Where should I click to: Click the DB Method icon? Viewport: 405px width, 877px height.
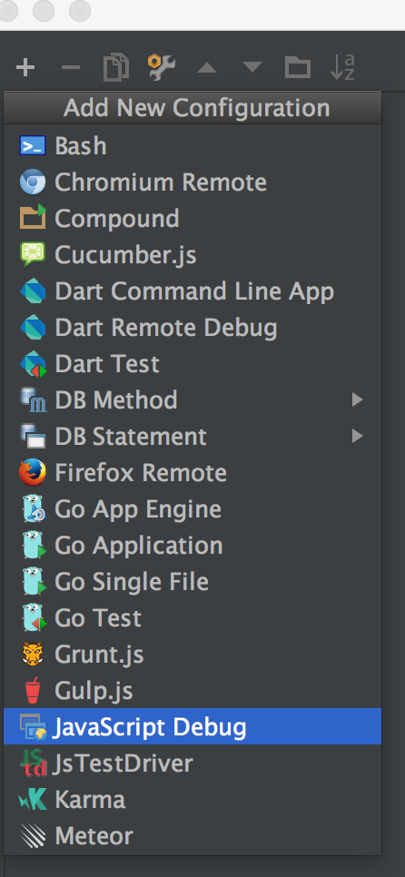33,399
